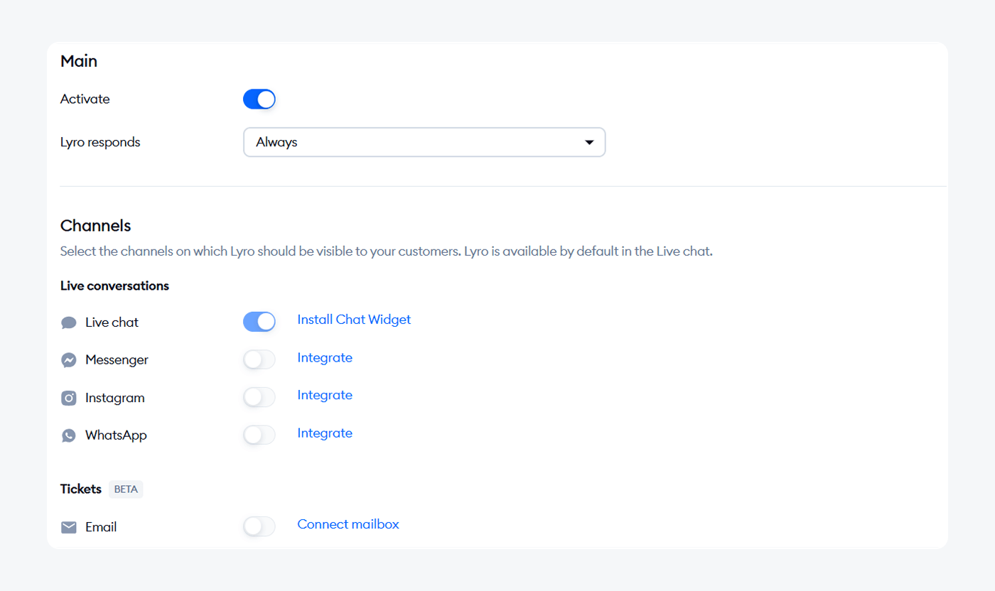Turn on the Email tickets toggle
995x591 pixels.
(259, 526)
